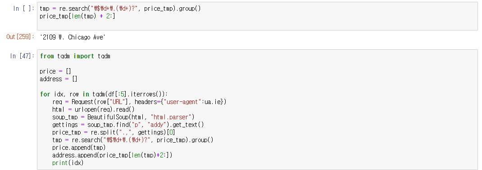The image size is (482, 170).
Task: Click the re.search line in first cell
Action: click(x=120, y=9)
